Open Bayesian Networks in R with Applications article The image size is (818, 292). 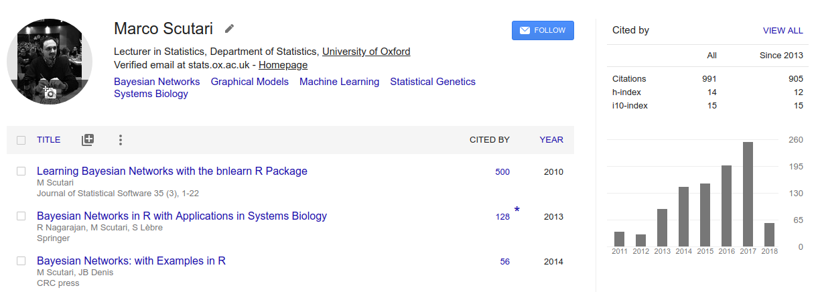182,216
